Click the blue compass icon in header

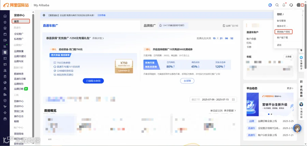pyautogui.click(x=270, y=5)
